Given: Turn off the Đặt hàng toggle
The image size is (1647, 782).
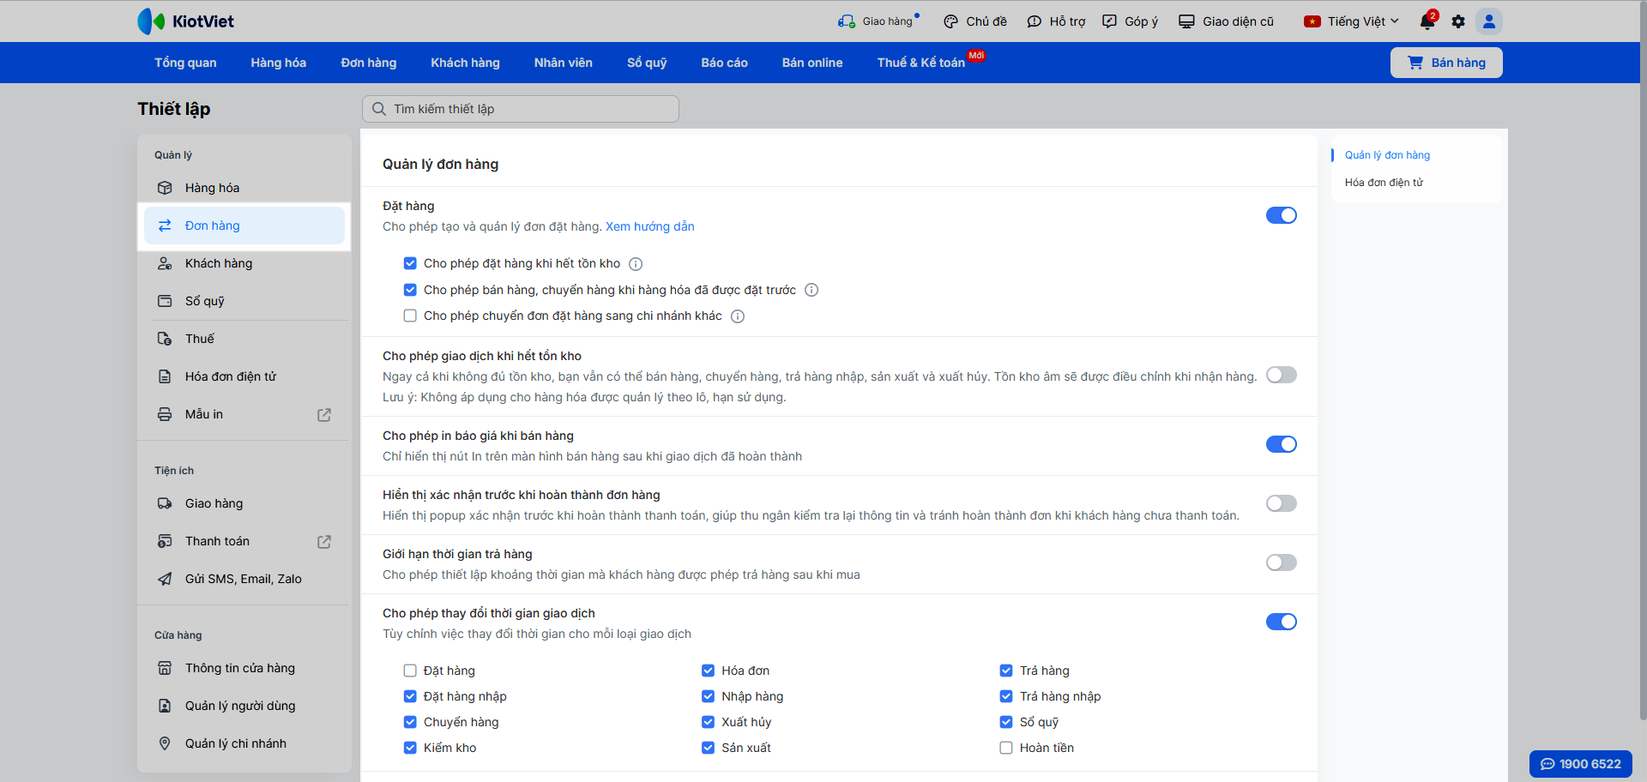Looking at the screenshot, I should point(1281,215).
